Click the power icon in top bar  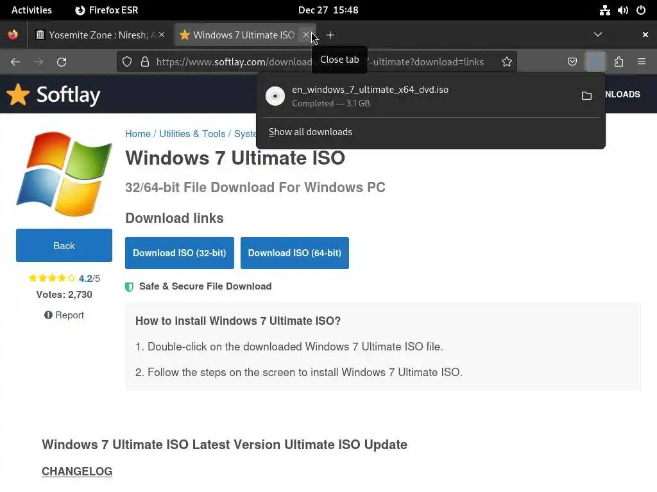641,10
